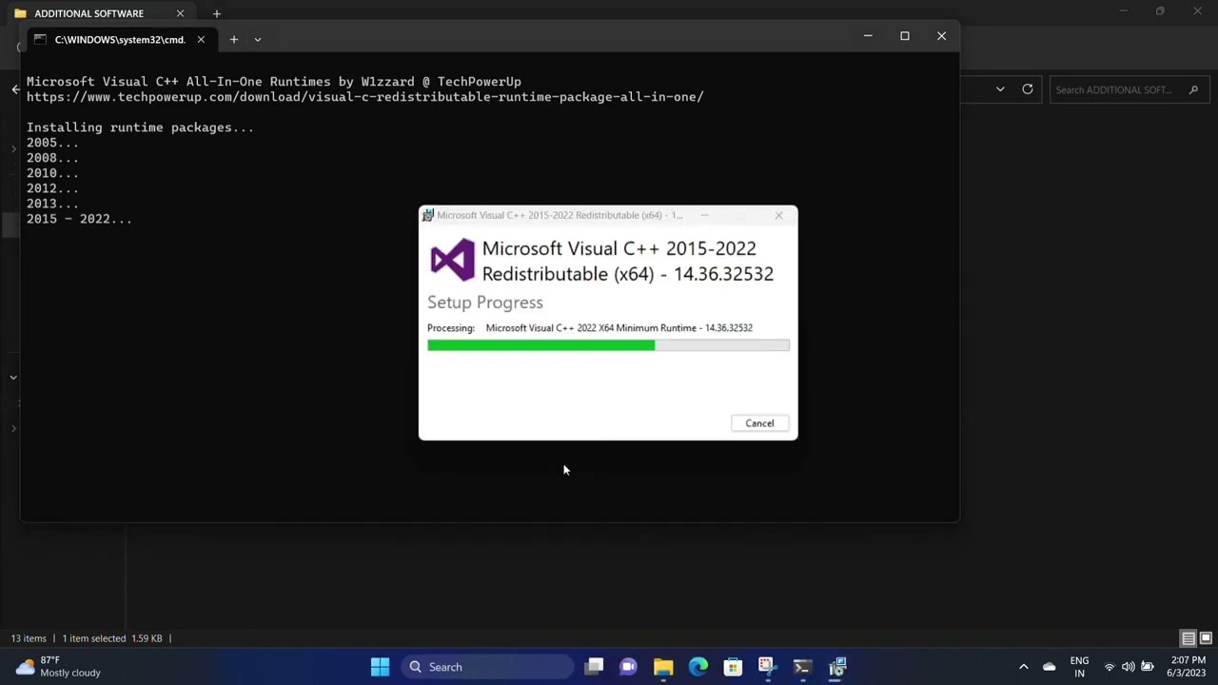This screenshot has height=685, width=1218.
Task: Click the Search ADDITIONAL SOFTWARE field
Action: pyautogui.click(x=1129, y=89)
